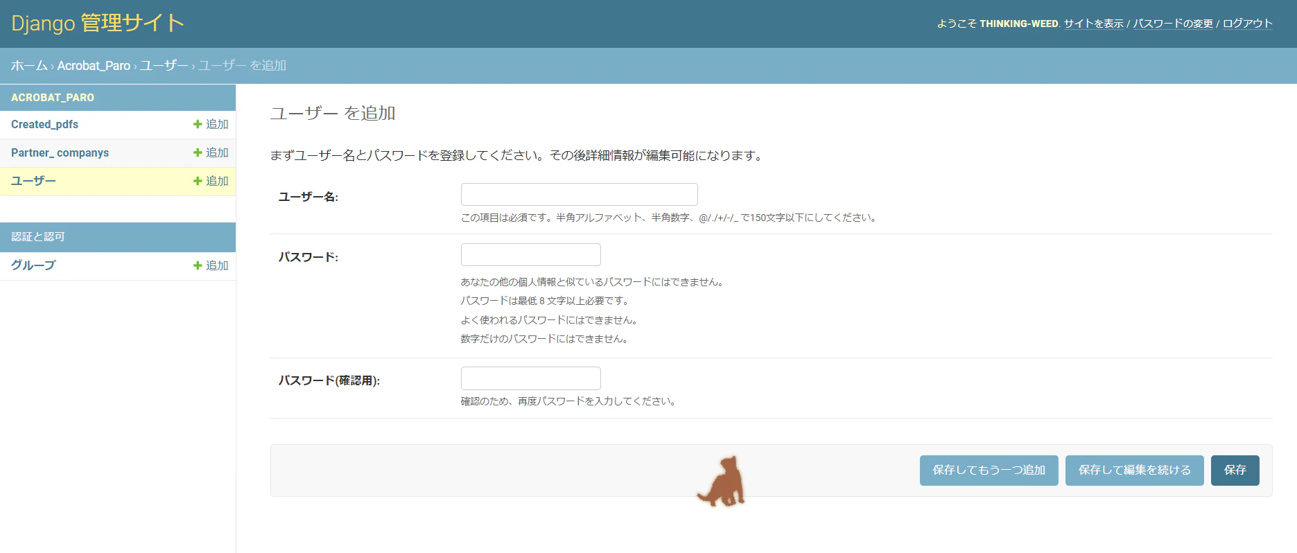Image resolution: width=1297 pixels, height=553 pixels.
Task: Click the help text 数字だけのパスワードにはできません。
Action: coord(545,339)
